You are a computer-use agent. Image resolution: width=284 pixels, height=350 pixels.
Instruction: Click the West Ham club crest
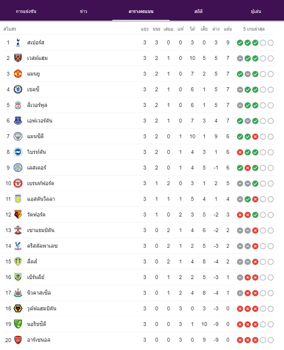18,58
